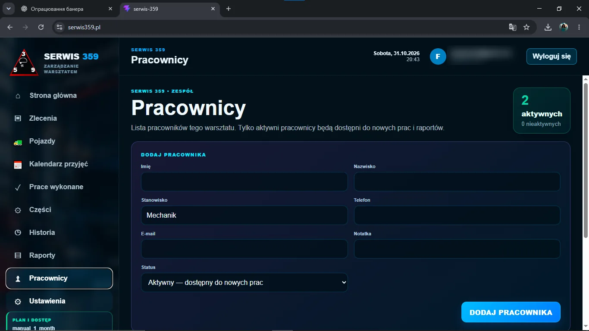Open the browser downloads icon
Screen dimensions: 589x331
(548, 27)
